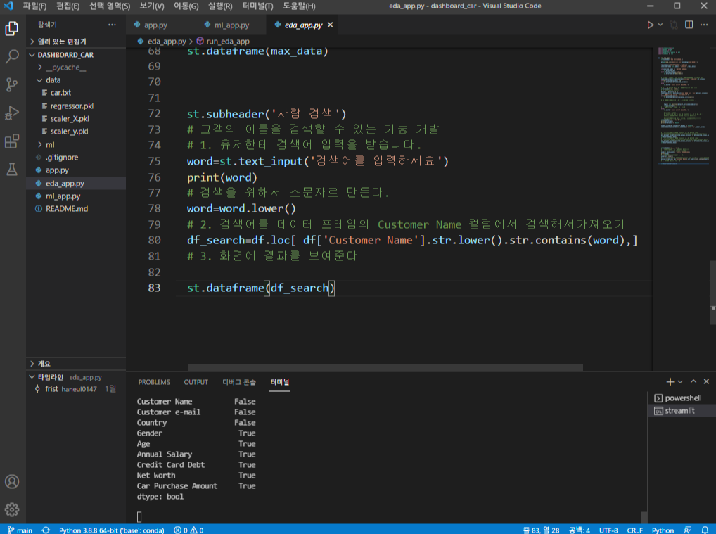
Task: Open editor more actions ellipsis
Action: click(704, 25)
